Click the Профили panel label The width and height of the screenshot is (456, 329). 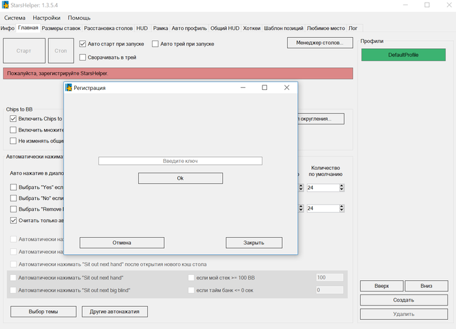click(372, 41)
